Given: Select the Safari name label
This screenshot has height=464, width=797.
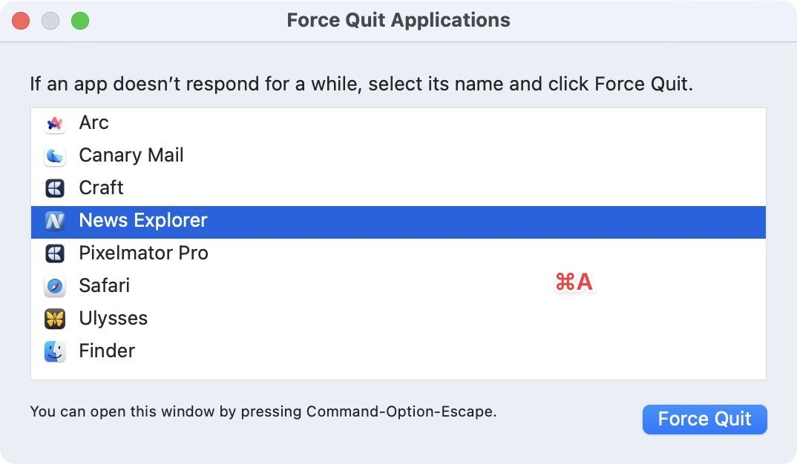Looking at the screenshot, I should point(104,286).
